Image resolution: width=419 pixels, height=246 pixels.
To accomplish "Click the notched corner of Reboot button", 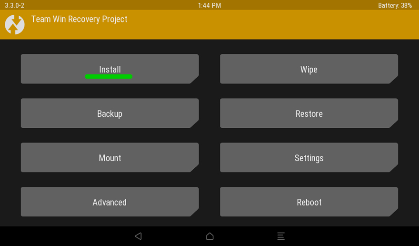I will click(394, 213).
